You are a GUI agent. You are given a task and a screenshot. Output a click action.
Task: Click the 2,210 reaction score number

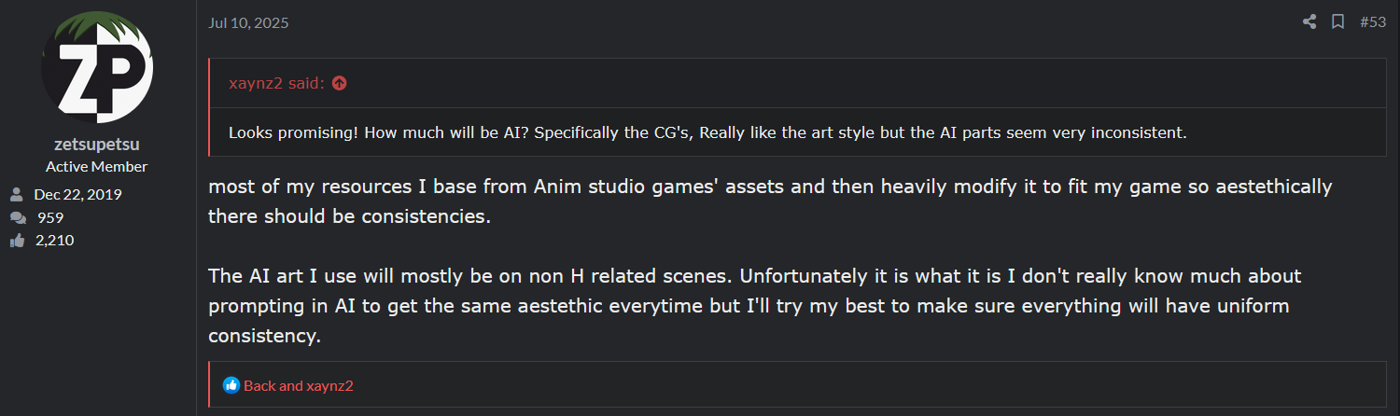[54, 241]
